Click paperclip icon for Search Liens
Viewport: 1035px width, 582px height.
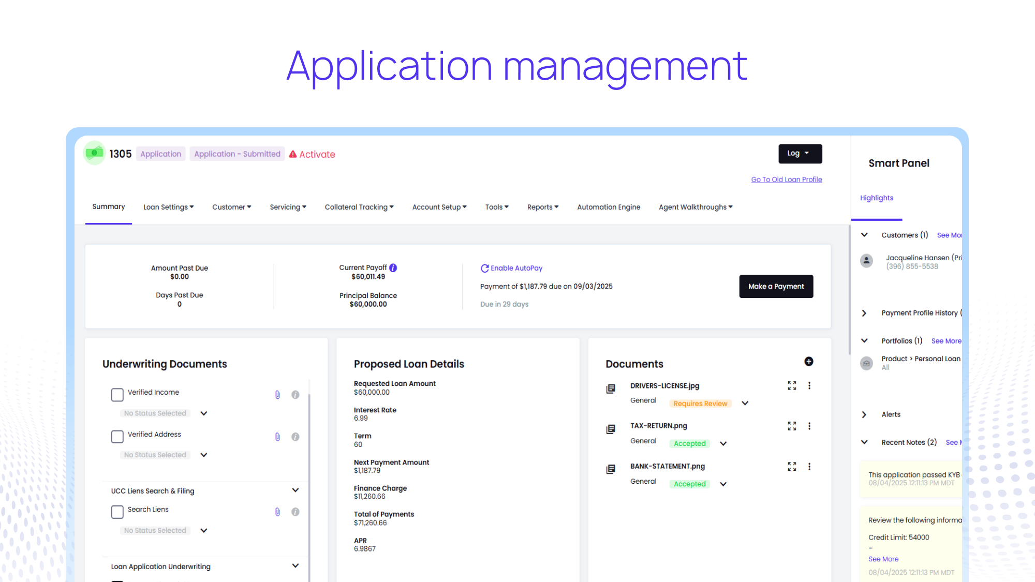tap(277, 512)
